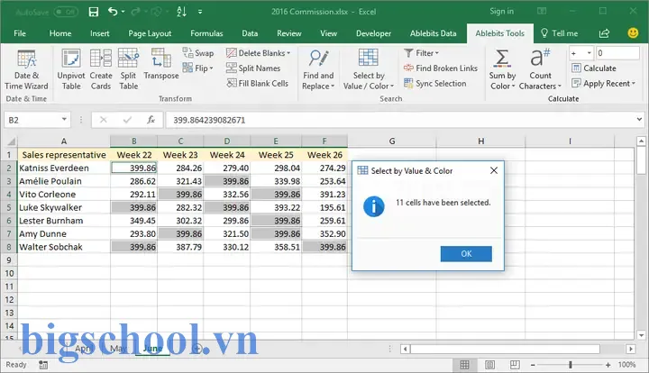
Task: Toggle AutoSave switch
Action: 66,12
